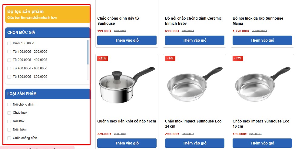This screenshot has height=149, width=298.
Task: Add Chảo chống dính đáy từ to cart
Action: tap(127, 40)
